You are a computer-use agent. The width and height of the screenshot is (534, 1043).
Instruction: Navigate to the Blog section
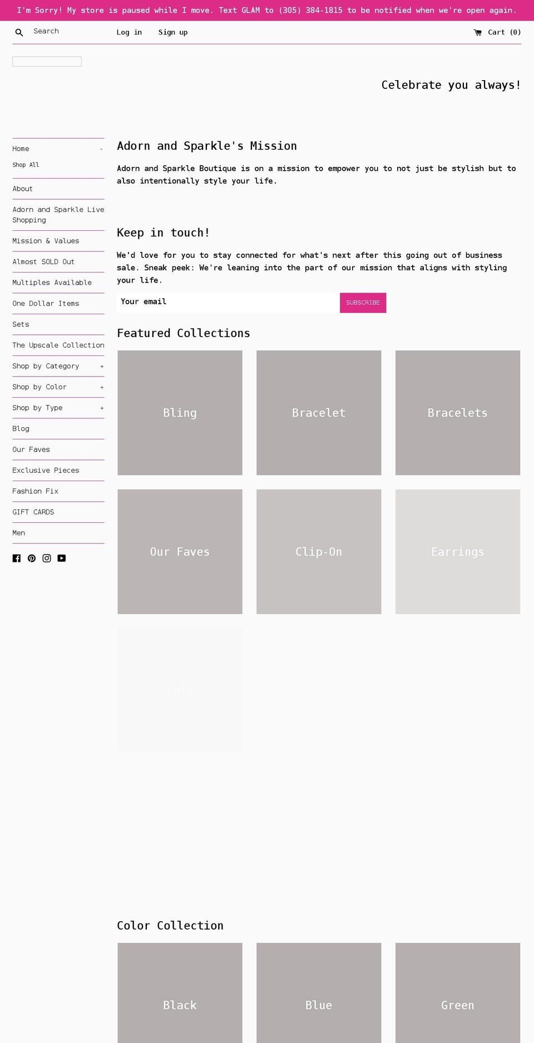21,428
